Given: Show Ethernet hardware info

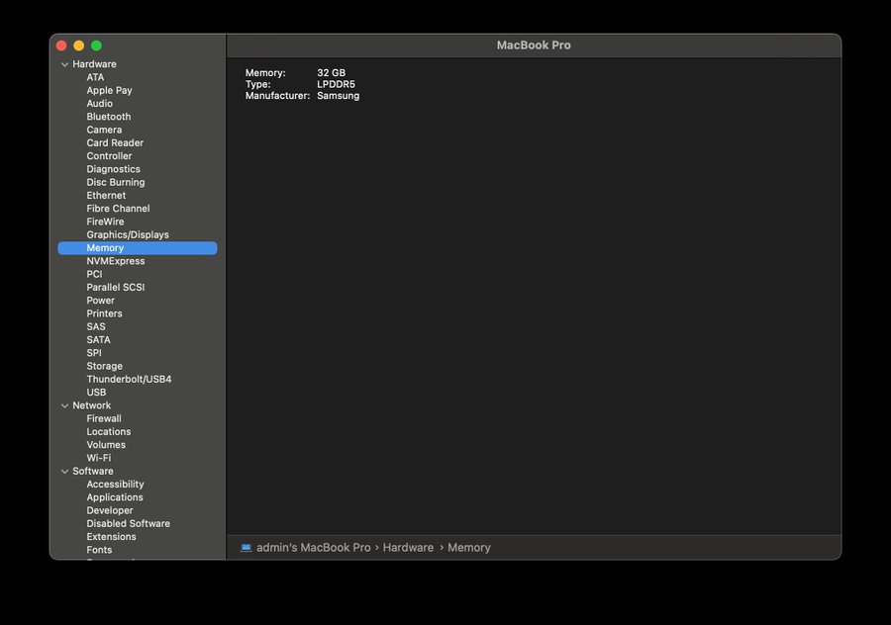Looking at the screenshot, I should pos(106,195).
